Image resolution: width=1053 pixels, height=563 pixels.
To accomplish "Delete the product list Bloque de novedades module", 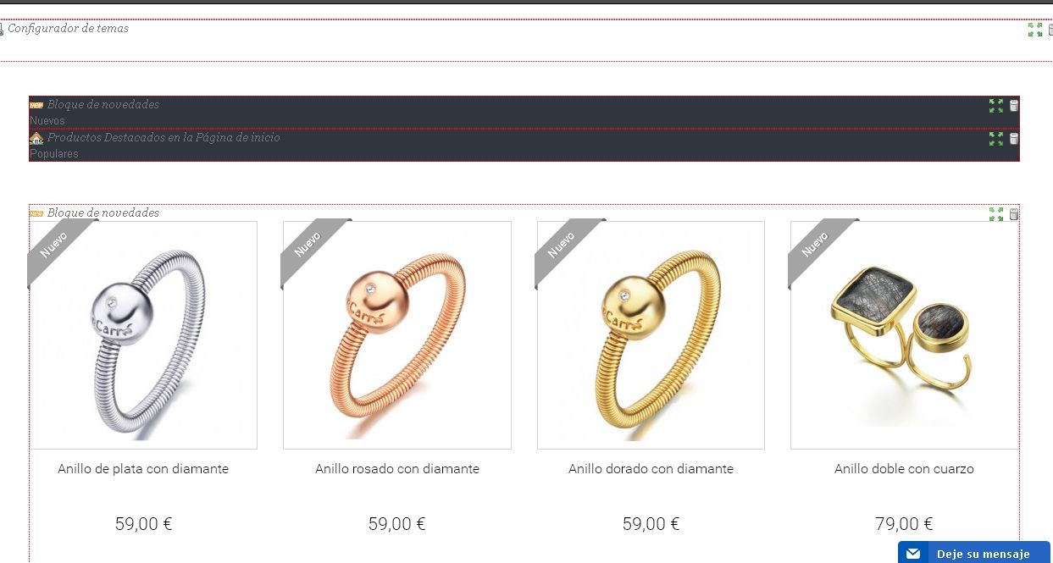I will (x=1014, y=214).
